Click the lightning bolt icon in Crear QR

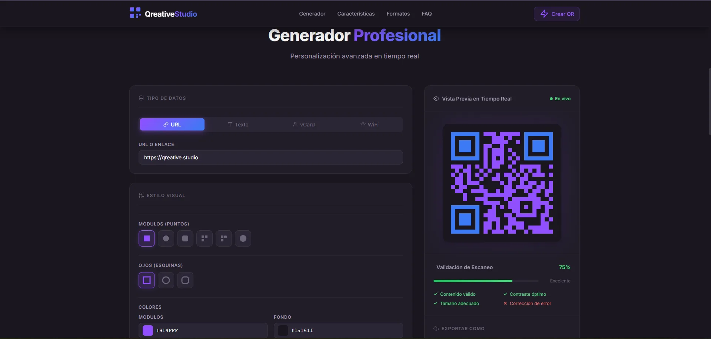[x=544, y=14]
